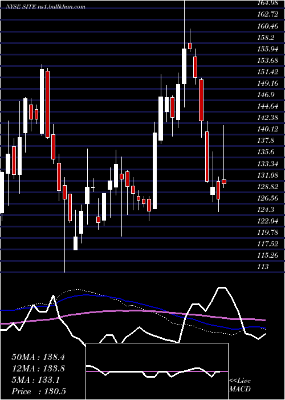Screen dimensions: 285x400
Task: Select the 122.04 price axis label
Action: point(268,221)
